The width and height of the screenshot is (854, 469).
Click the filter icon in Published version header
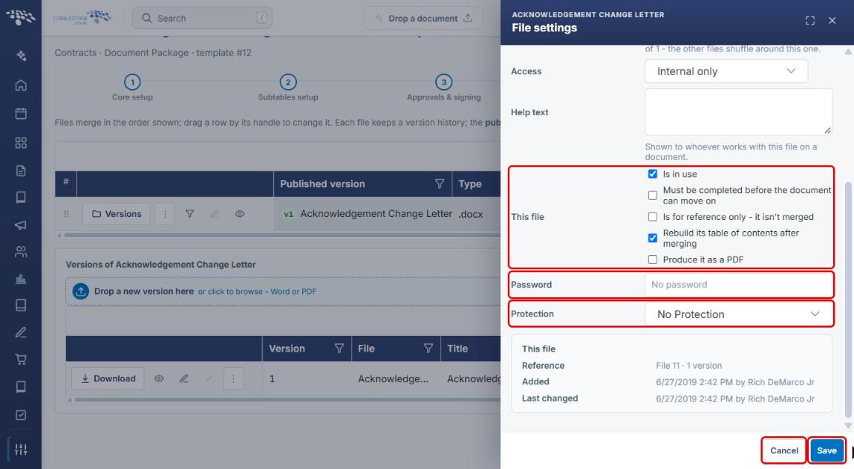(x=440, y=184)
